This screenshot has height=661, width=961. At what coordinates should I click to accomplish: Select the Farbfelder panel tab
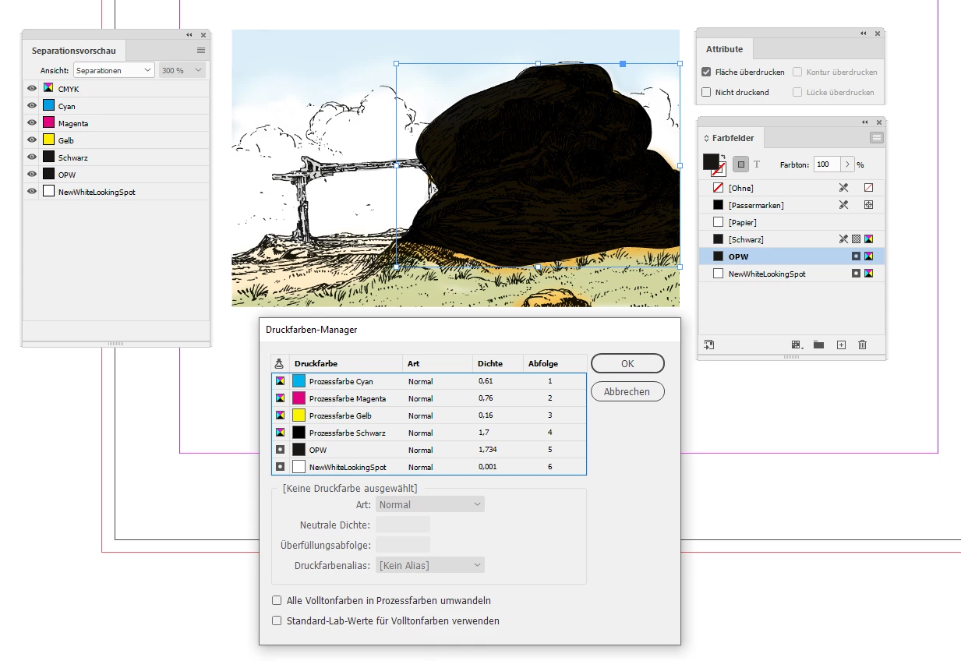pyautogui.click(x=732, y=138)
